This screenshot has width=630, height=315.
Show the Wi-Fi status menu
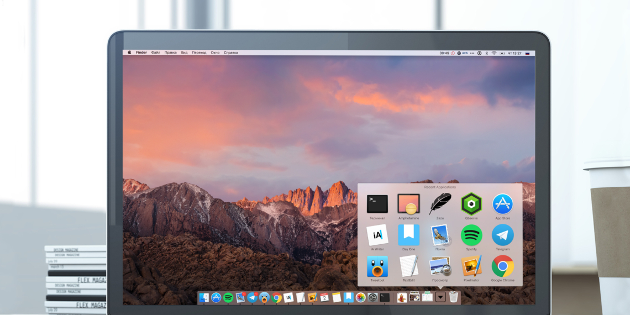click(x=494, y=53)
